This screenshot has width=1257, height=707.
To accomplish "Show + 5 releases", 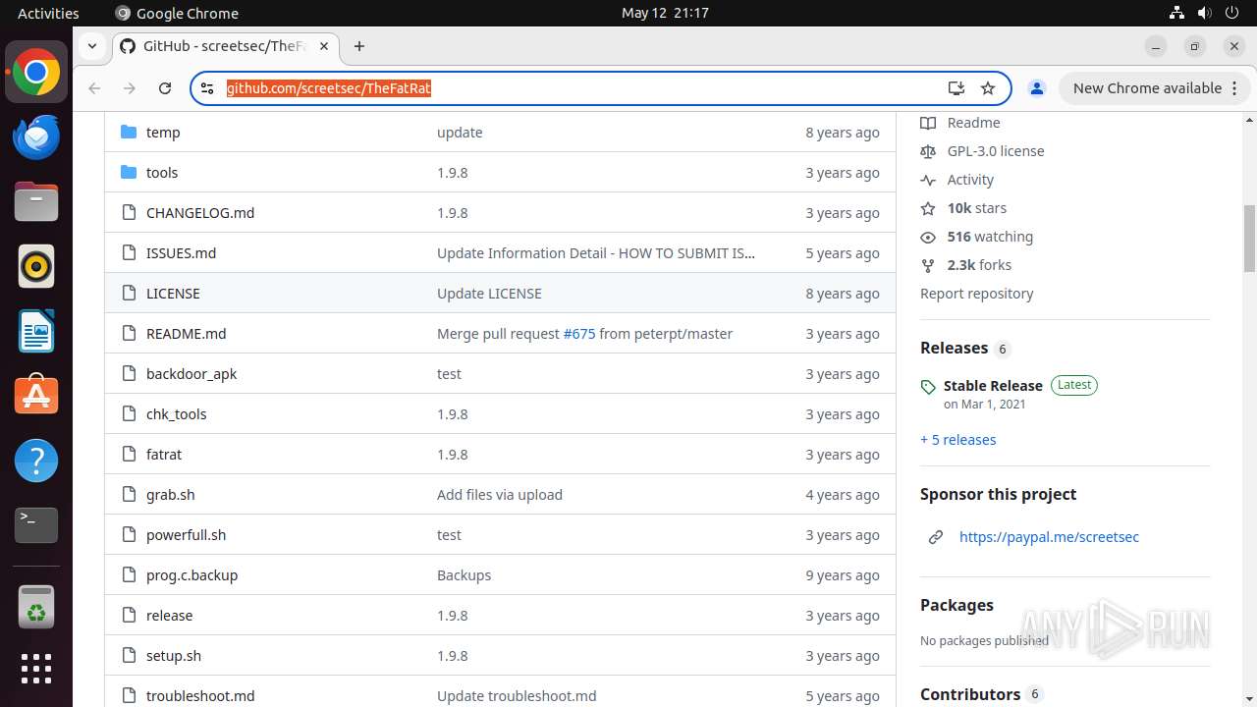I will (957, 439).
